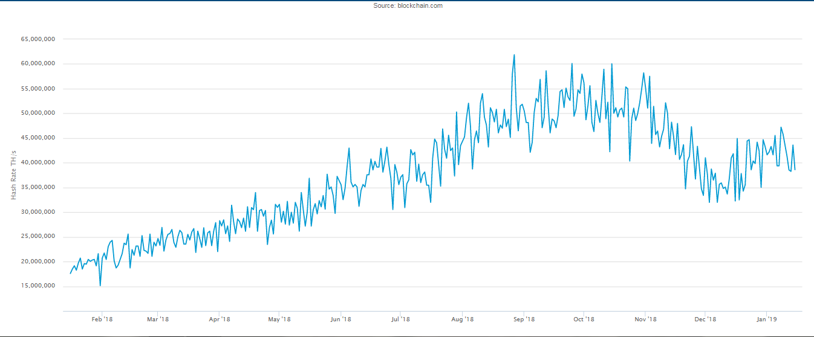Select the Dec '18 x-axis label
The height and width of the screenshot is (337, 814).
click(x=705, y=319)
